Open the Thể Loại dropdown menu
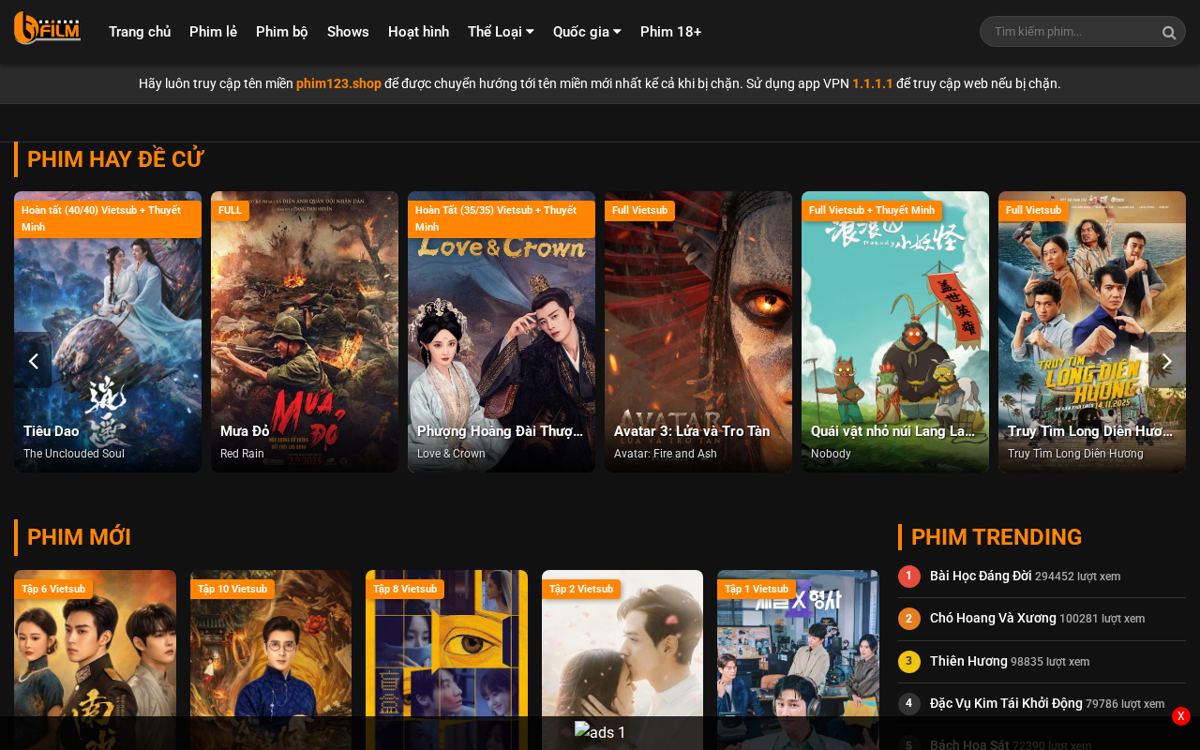 pos(501,32)
